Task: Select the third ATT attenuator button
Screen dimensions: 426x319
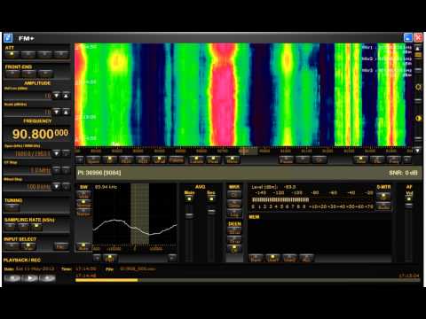Action: (x=45, y=54)
